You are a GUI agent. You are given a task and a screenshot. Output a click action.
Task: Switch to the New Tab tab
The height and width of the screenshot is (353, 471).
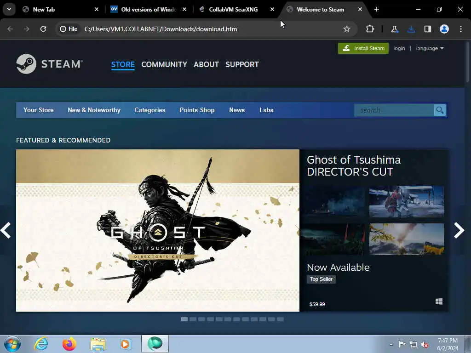tap(60, 9)
